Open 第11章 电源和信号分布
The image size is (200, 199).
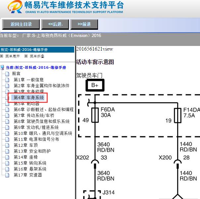pos(36,139)
